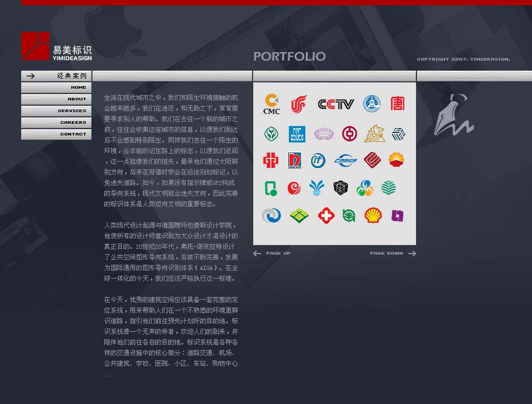Screen dimensions: 532x404
Task: Open the CAREERS menu item
Action: click(x=56, y=123)
